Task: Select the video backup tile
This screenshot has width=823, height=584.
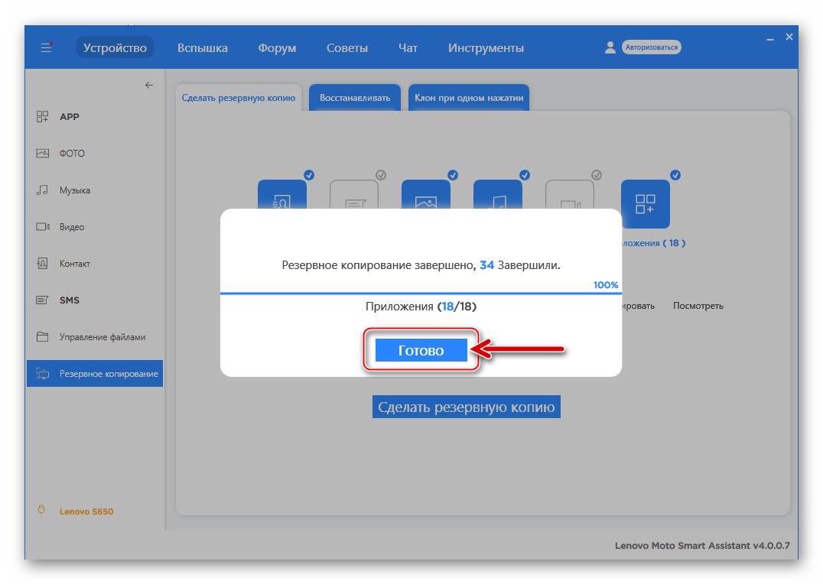Action: click(x=570, y=195)
